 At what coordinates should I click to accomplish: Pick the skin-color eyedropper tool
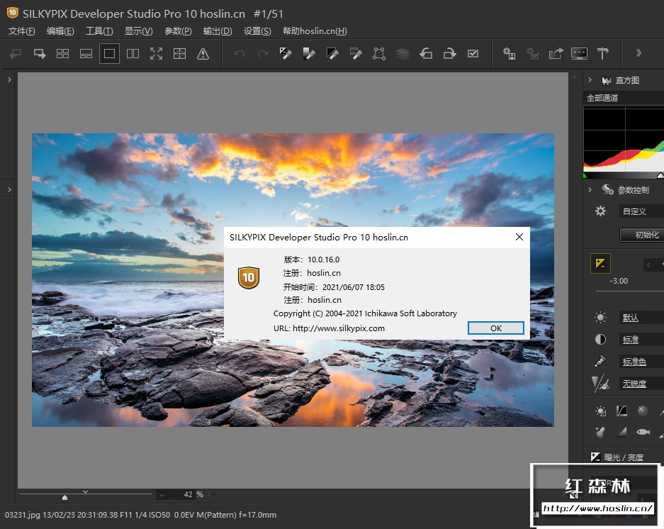(356, 54)
